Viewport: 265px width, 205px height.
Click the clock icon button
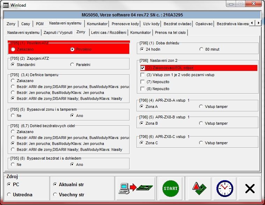coord(224,189)
